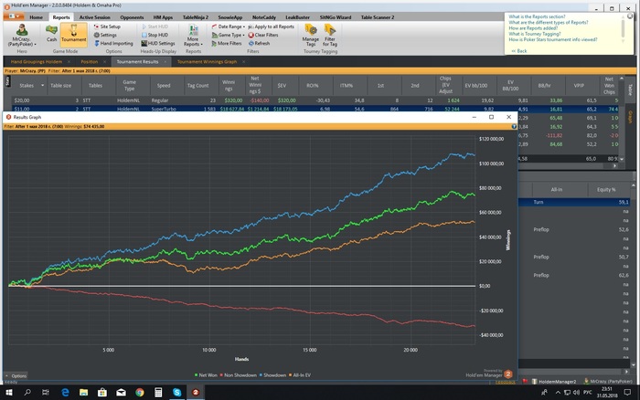Viewport: 640px width, 400px height.
Task: Toggle Non Showdown legend series
Action: click(239, 375)
